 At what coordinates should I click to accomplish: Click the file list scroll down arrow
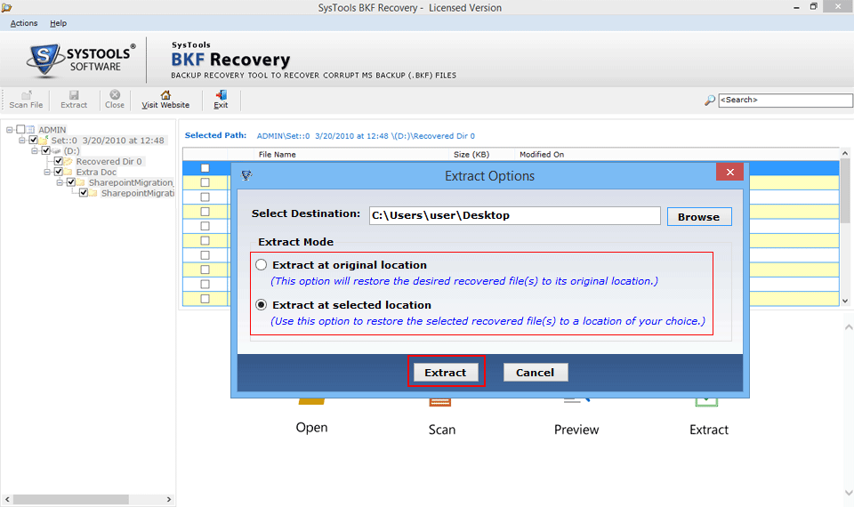[845, 301]
